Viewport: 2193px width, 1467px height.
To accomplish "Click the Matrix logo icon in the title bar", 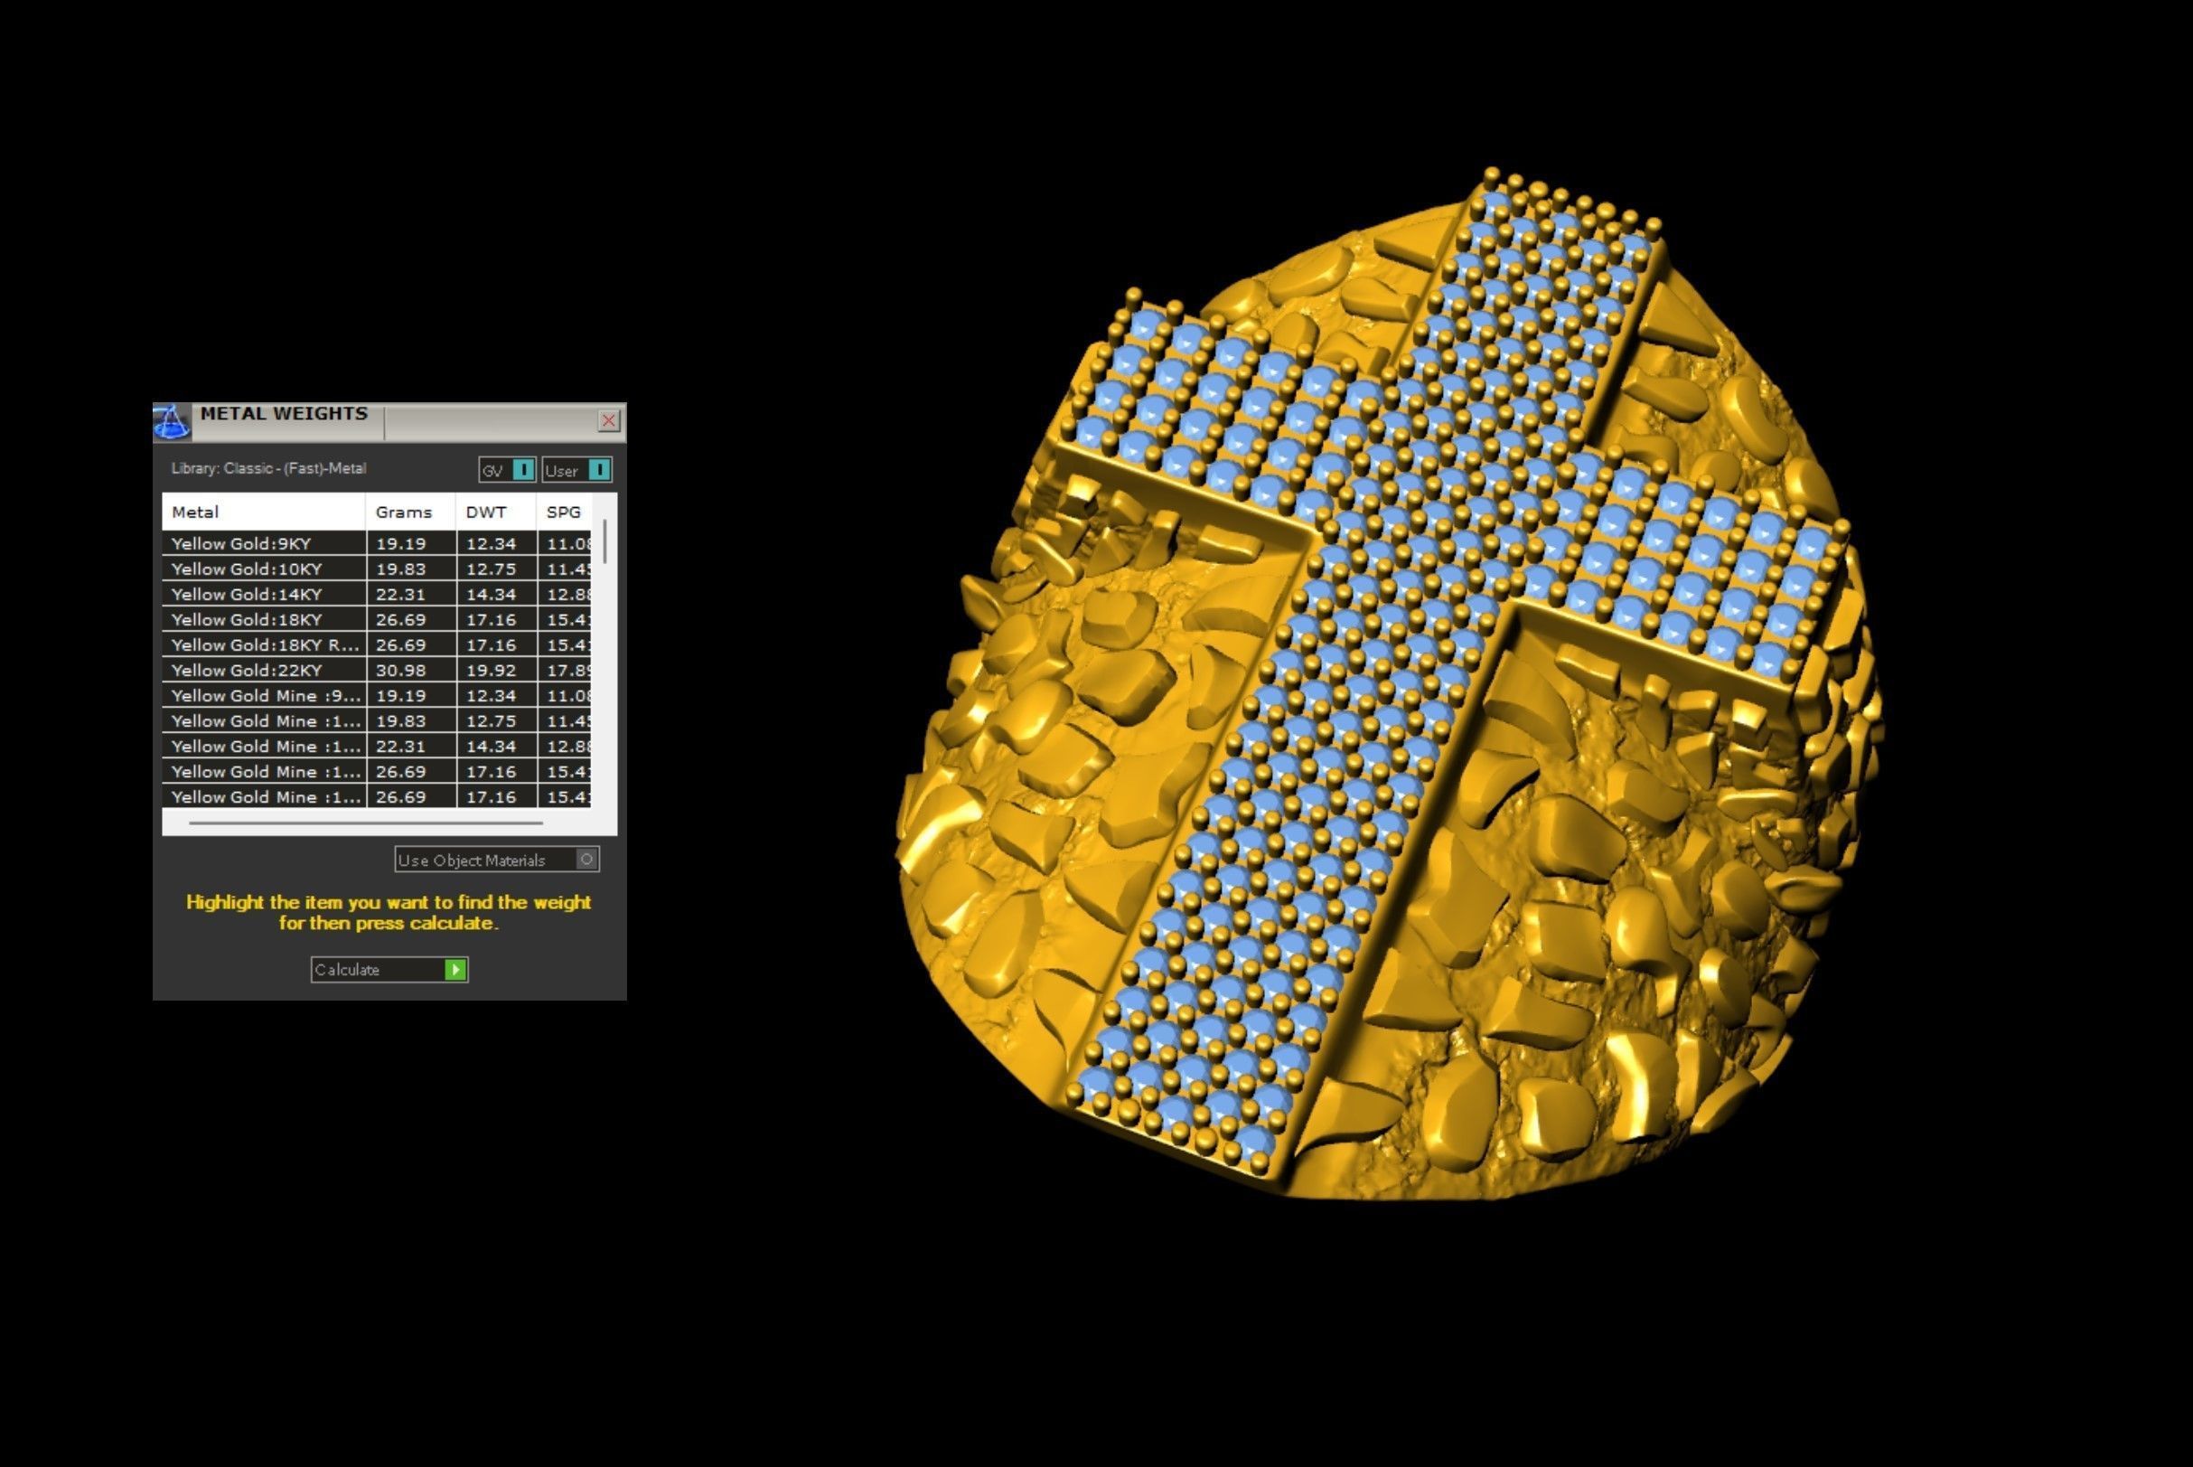I will click(171, 422).
